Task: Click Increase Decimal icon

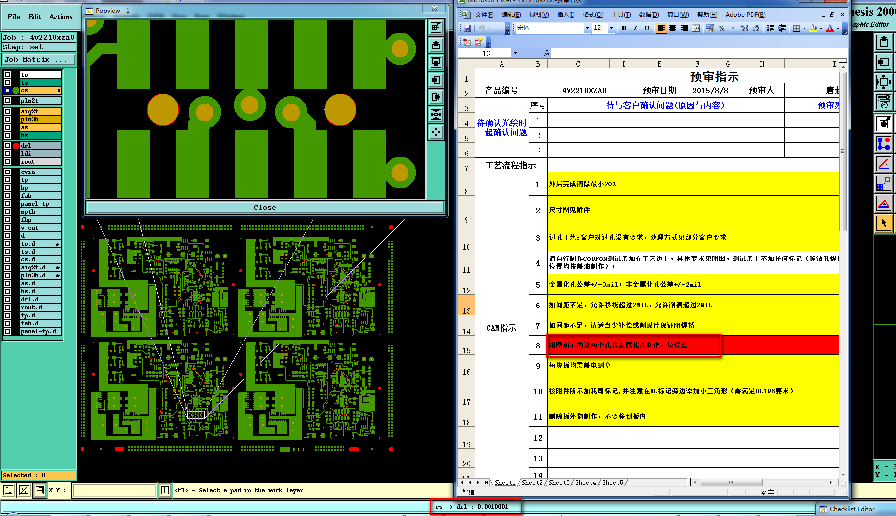Action: pos(744,28)
